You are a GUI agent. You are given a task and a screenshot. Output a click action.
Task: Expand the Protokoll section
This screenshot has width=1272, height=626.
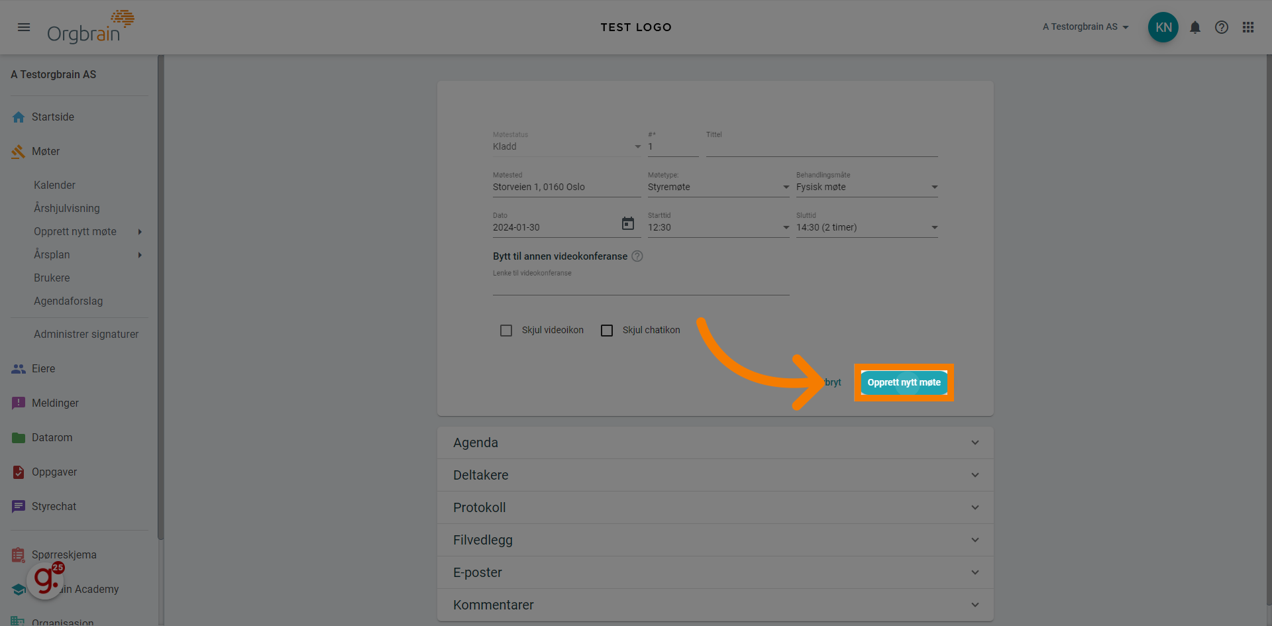[715, 507]
